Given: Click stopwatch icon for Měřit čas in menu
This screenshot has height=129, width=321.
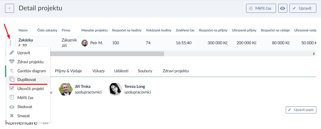Looking at the screenshot, I should click(x=12, y=98).
